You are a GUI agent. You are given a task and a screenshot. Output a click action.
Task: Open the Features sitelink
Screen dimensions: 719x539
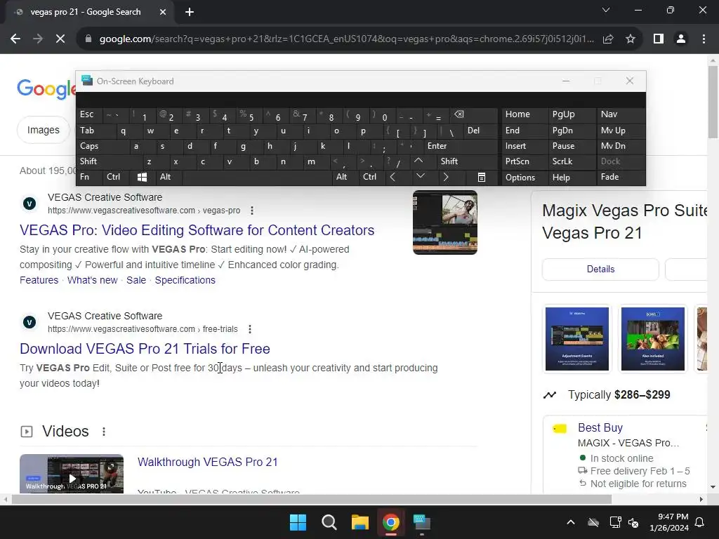[x=39, y=280]
